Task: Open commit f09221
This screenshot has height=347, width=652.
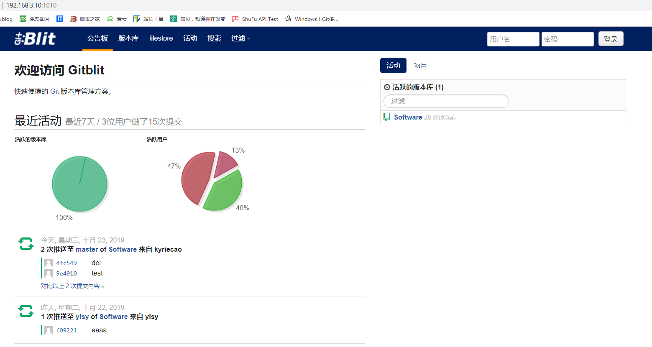Action: (x=66, y=330)
